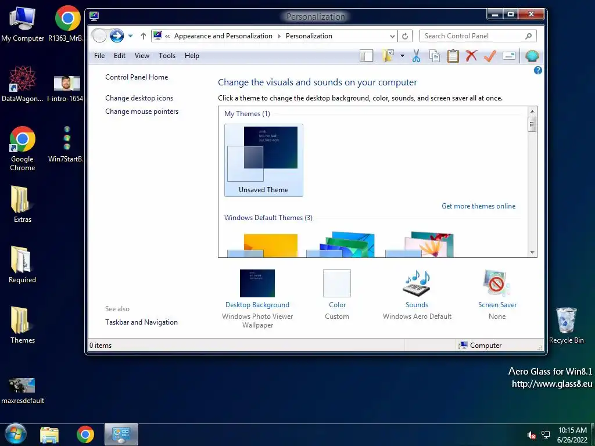Toggle the navigation pane layout icon
Image resolution: width=595 pixels, height=446 pixels.
[x=366, y=56]
